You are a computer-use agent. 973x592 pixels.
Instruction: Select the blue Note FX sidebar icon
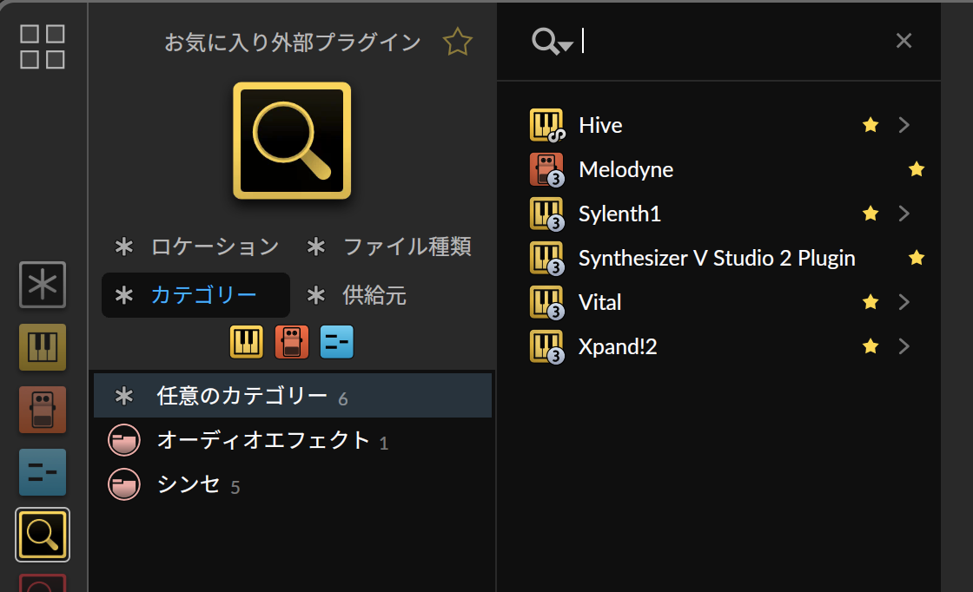43,472
